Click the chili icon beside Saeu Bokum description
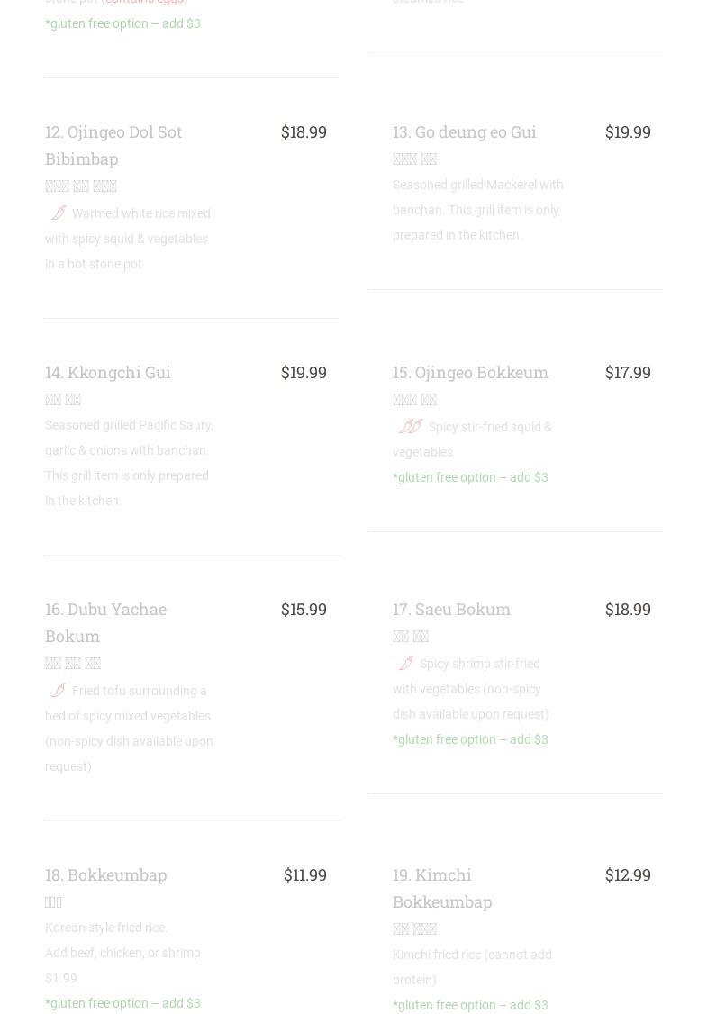Image resolution: width=707 pixels, height=1014 pixels. [406, 664]
